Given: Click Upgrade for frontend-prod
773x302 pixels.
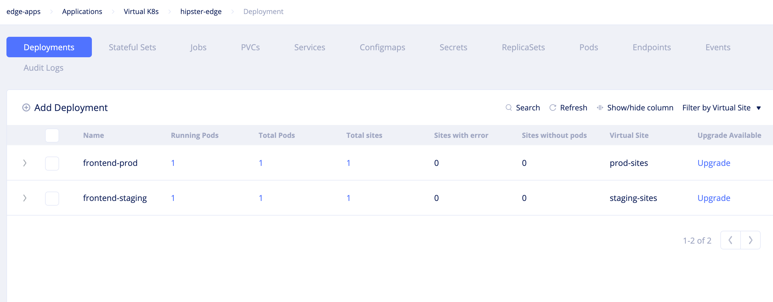Looking at the screenshot, I should (714, 163).
